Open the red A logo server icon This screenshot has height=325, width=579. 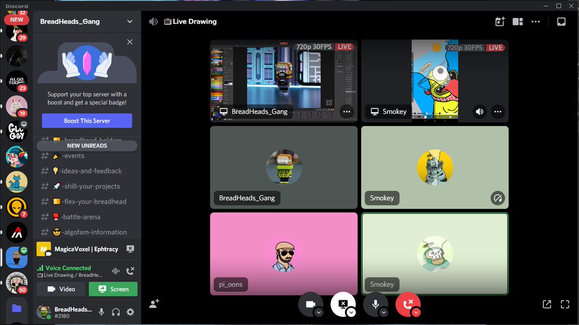coord(16,233)
